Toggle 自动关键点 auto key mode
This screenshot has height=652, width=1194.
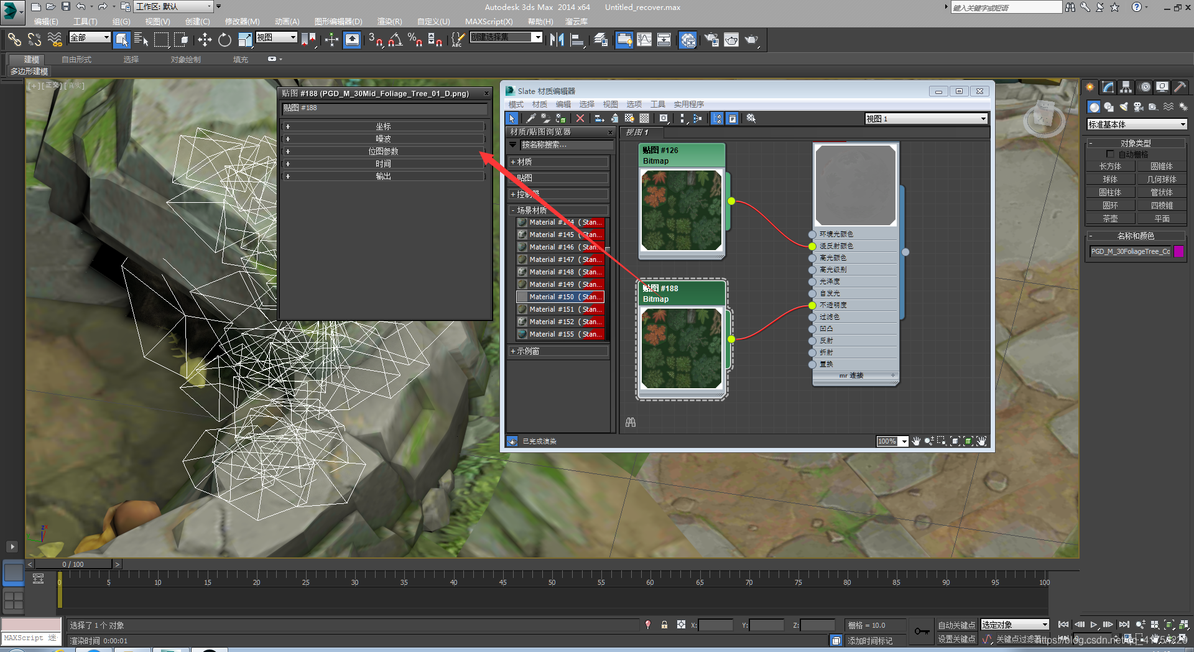(x=956, y=625)
